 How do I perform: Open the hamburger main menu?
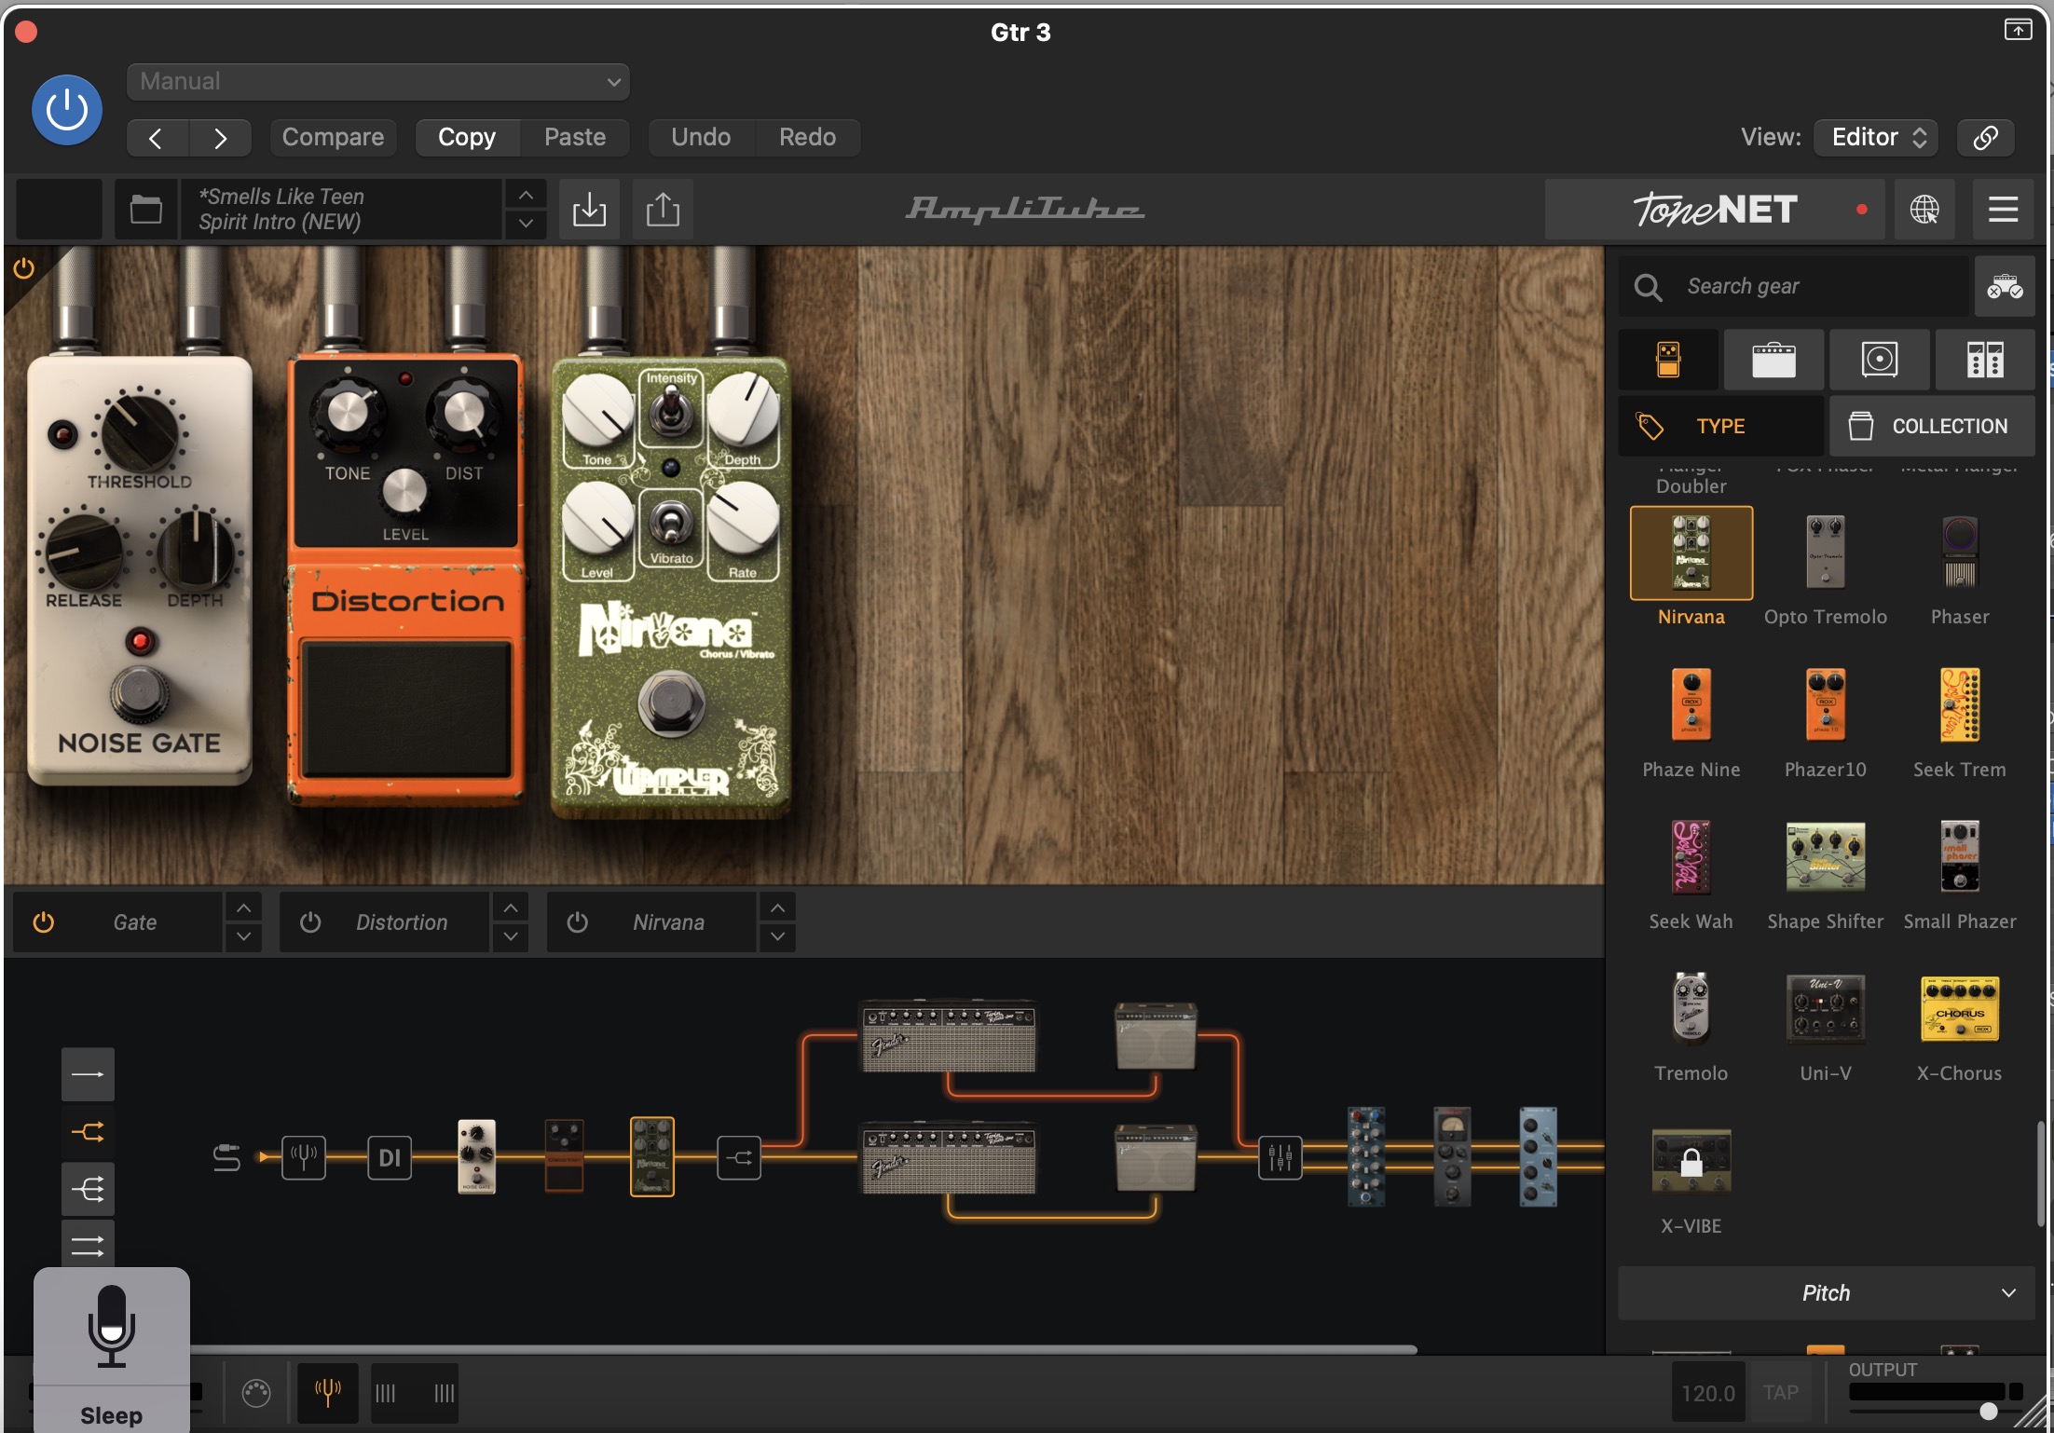[2003, 210]
